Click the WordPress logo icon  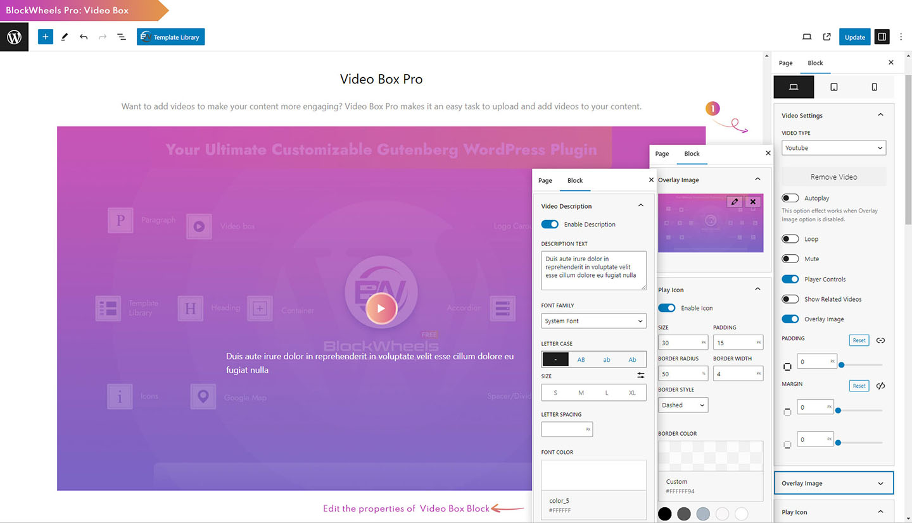14,37
